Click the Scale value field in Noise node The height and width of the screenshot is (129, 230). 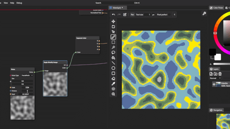coord(27,88)
